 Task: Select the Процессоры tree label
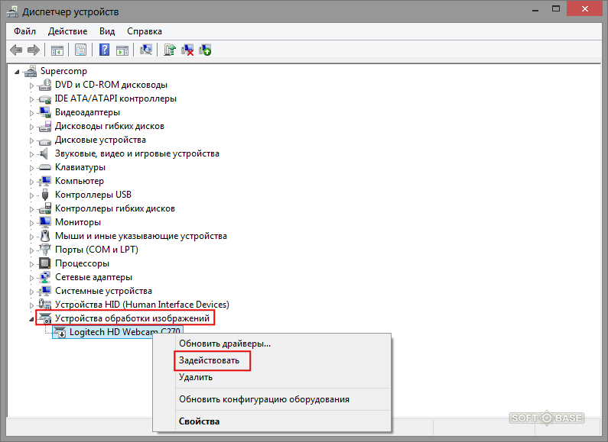click(x=82, y=263)
